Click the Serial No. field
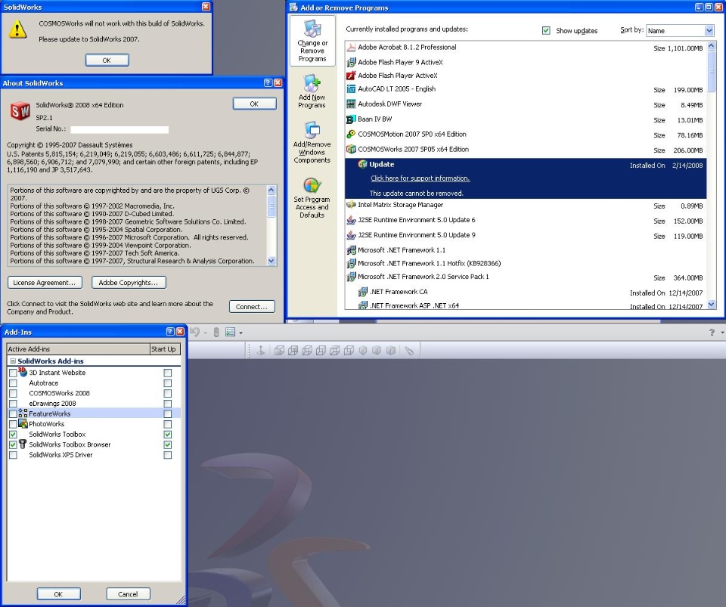726x607 pixels. (119, 129)
